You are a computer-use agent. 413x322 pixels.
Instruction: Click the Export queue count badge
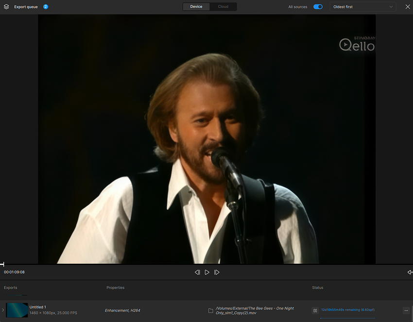pyautogui.click(x=46, y=7)
